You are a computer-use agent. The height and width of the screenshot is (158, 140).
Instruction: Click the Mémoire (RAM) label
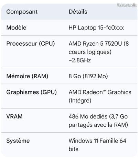[27, 76]
